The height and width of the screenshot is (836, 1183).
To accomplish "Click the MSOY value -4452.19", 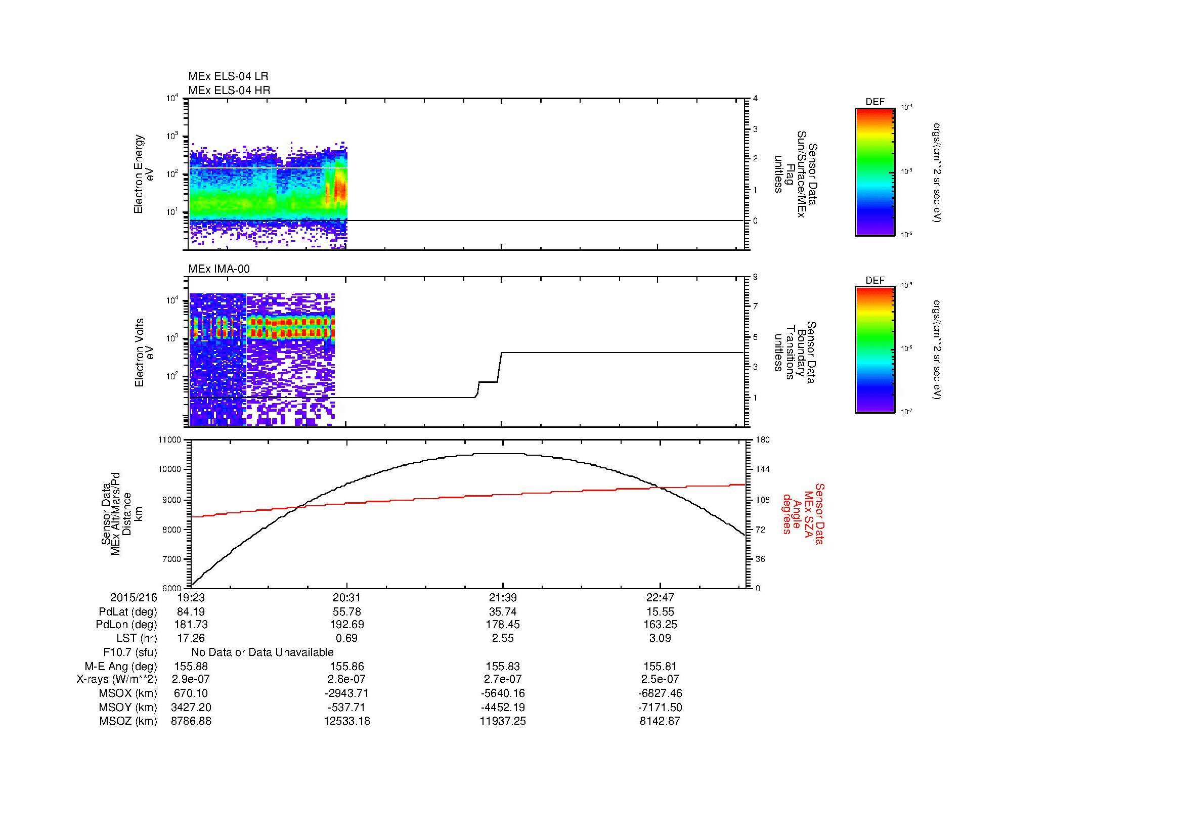I will [x=503, y=708].
